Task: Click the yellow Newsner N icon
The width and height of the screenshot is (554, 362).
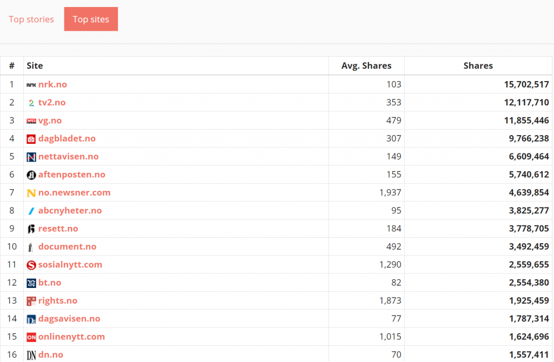Action: pos(31,193)
